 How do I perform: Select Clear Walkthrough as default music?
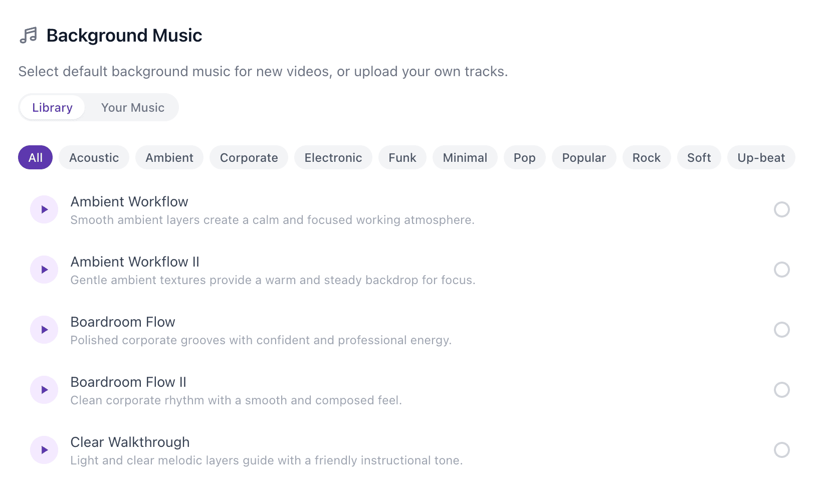pyautogui.click(x=782, y=450)
